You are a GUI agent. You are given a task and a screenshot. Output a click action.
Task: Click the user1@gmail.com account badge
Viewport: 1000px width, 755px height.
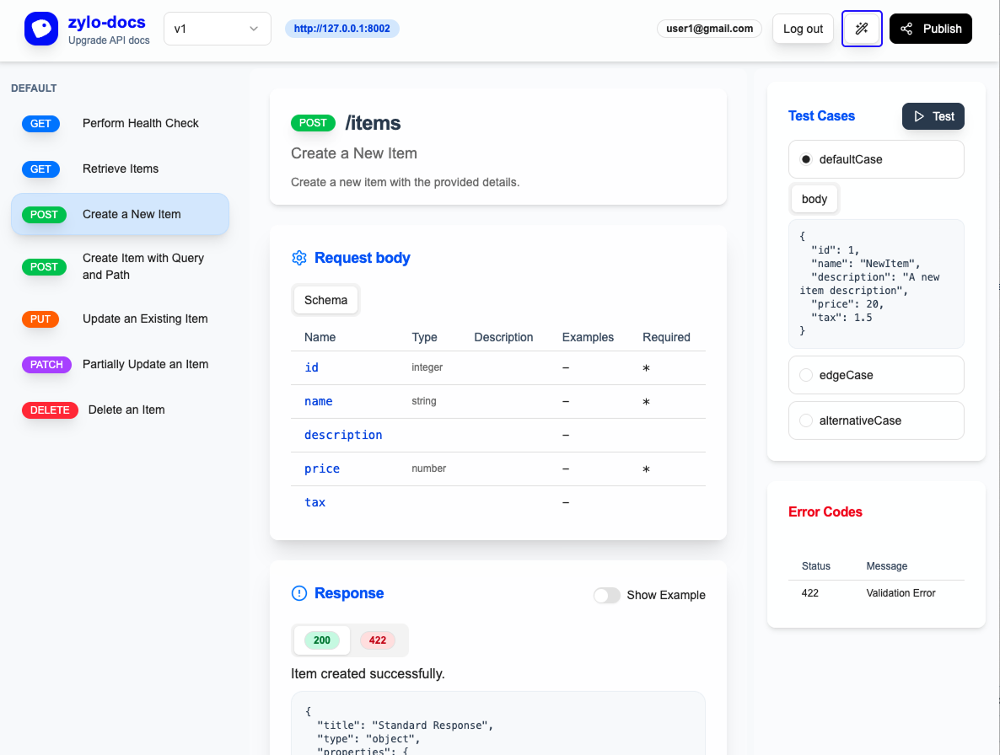[x=709, y=29]
